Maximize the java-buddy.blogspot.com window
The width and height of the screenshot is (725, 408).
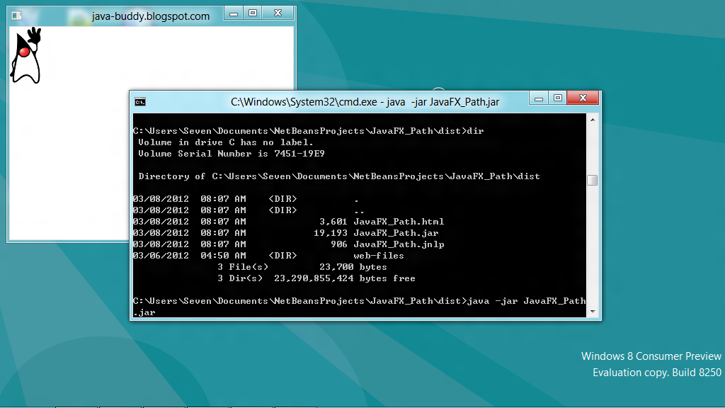(x=253, y=13)
